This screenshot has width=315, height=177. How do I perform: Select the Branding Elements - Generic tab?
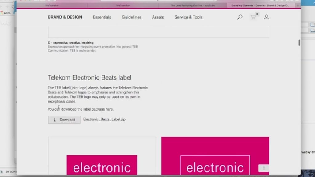coord(260,6)
